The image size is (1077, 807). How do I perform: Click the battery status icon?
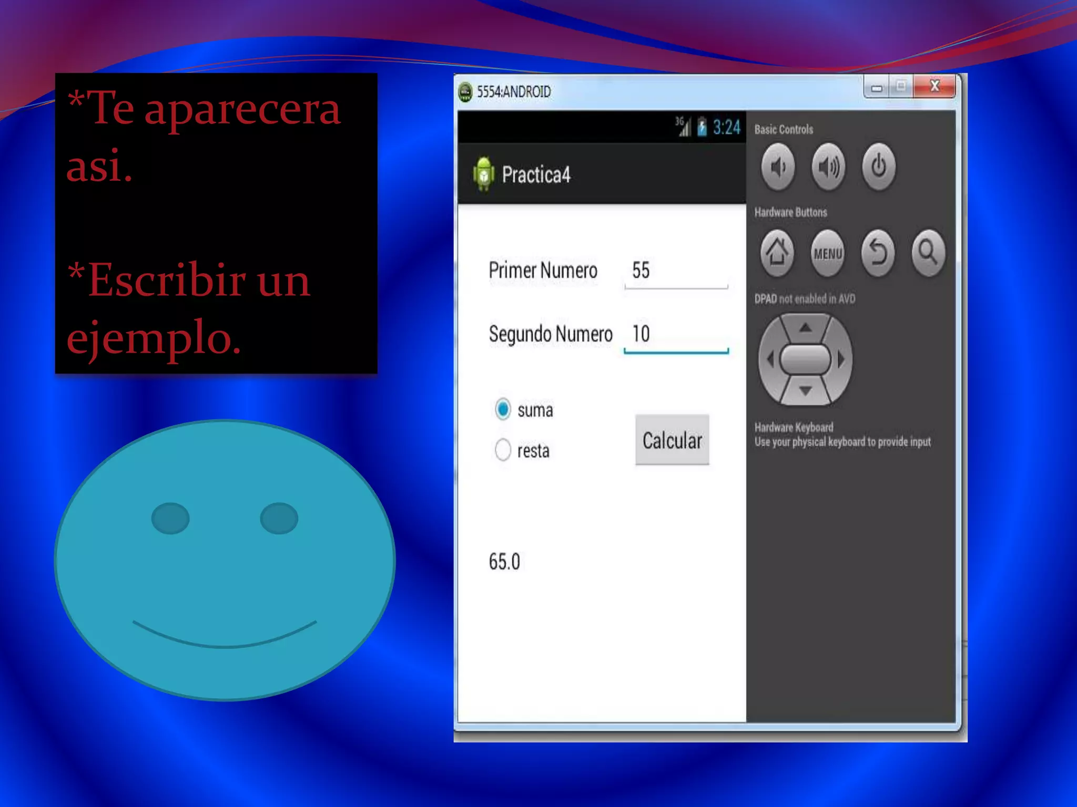coord(702,127)
